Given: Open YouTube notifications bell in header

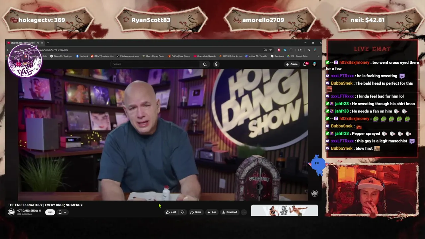Looking at the screenshot, I should [305, 64].
